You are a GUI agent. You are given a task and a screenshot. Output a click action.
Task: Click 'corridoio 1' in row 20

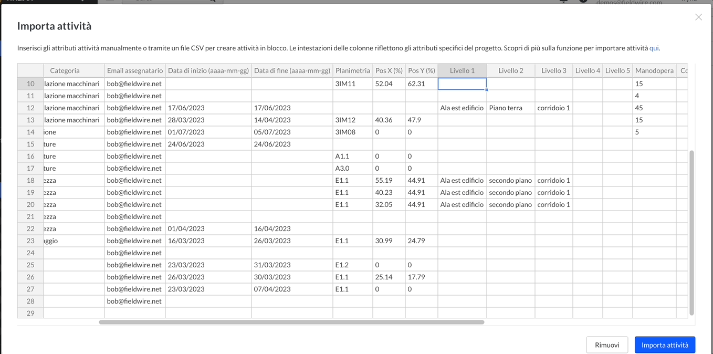[x=554, y=204]
